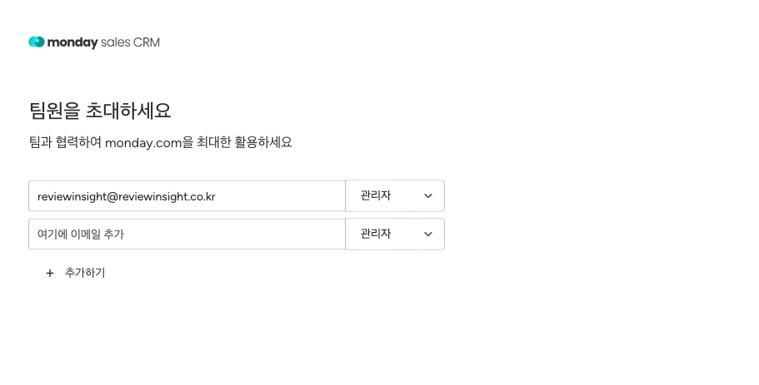The height and width of the screenshot is (385, 759).
Task: Open the role dropdown for reviewinsight email
Action: (x=395, y=196)
